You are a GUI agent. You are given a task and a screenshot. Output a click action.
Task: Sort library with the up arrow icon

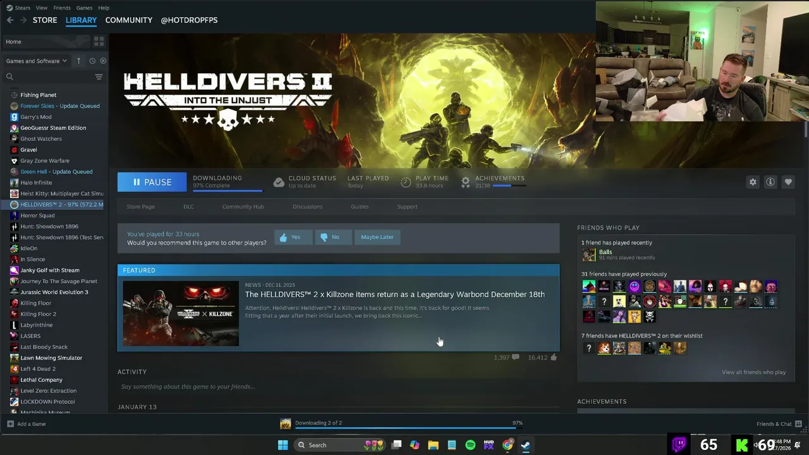pyautogui.click(x=78, y=61)
